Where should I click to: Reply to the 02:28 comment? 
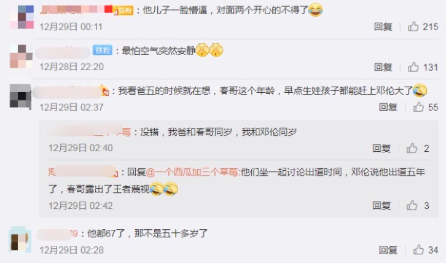pos(388,250)
